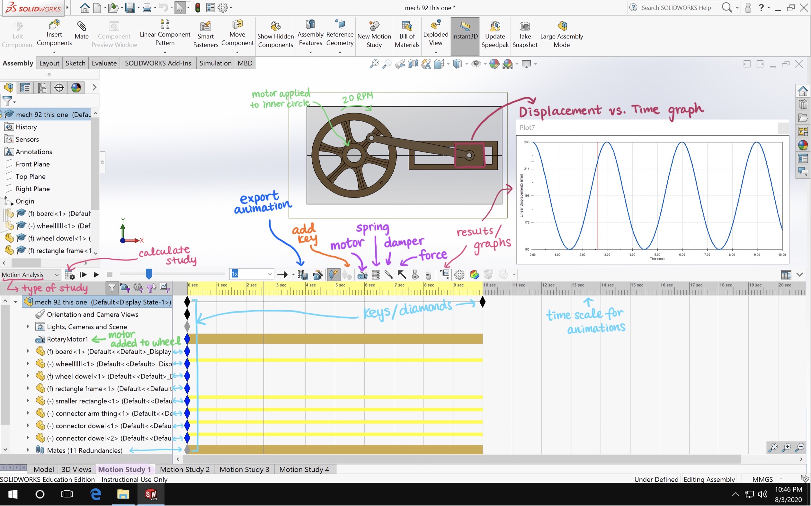Switch to the Sketch ribbon tab

click(76, 63)
